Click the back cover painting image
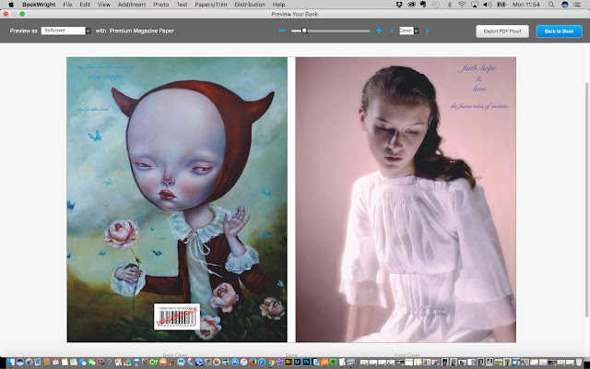This screenshot has width=590, height=369. pyautogui.click(x=177, y=199)
